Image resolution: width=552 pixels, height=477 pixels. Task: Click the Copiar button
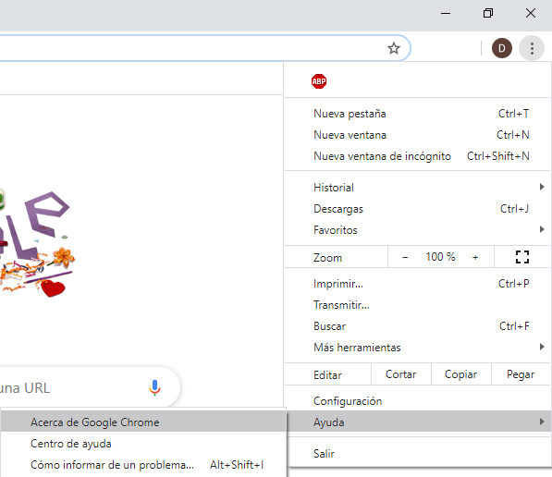(460, 374)
